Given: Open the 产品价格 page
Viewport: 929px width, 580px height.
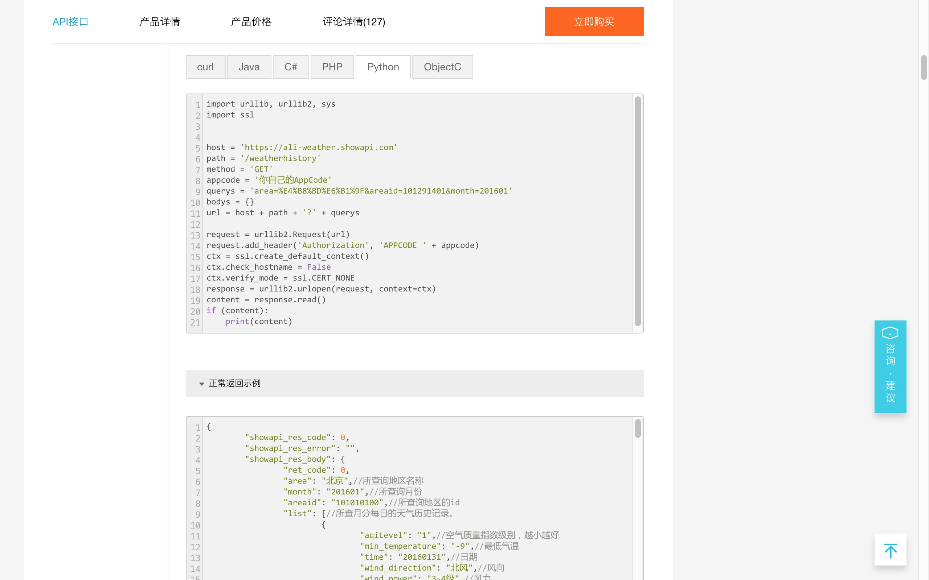Looking at the screenshot, I should coord(251,22).
